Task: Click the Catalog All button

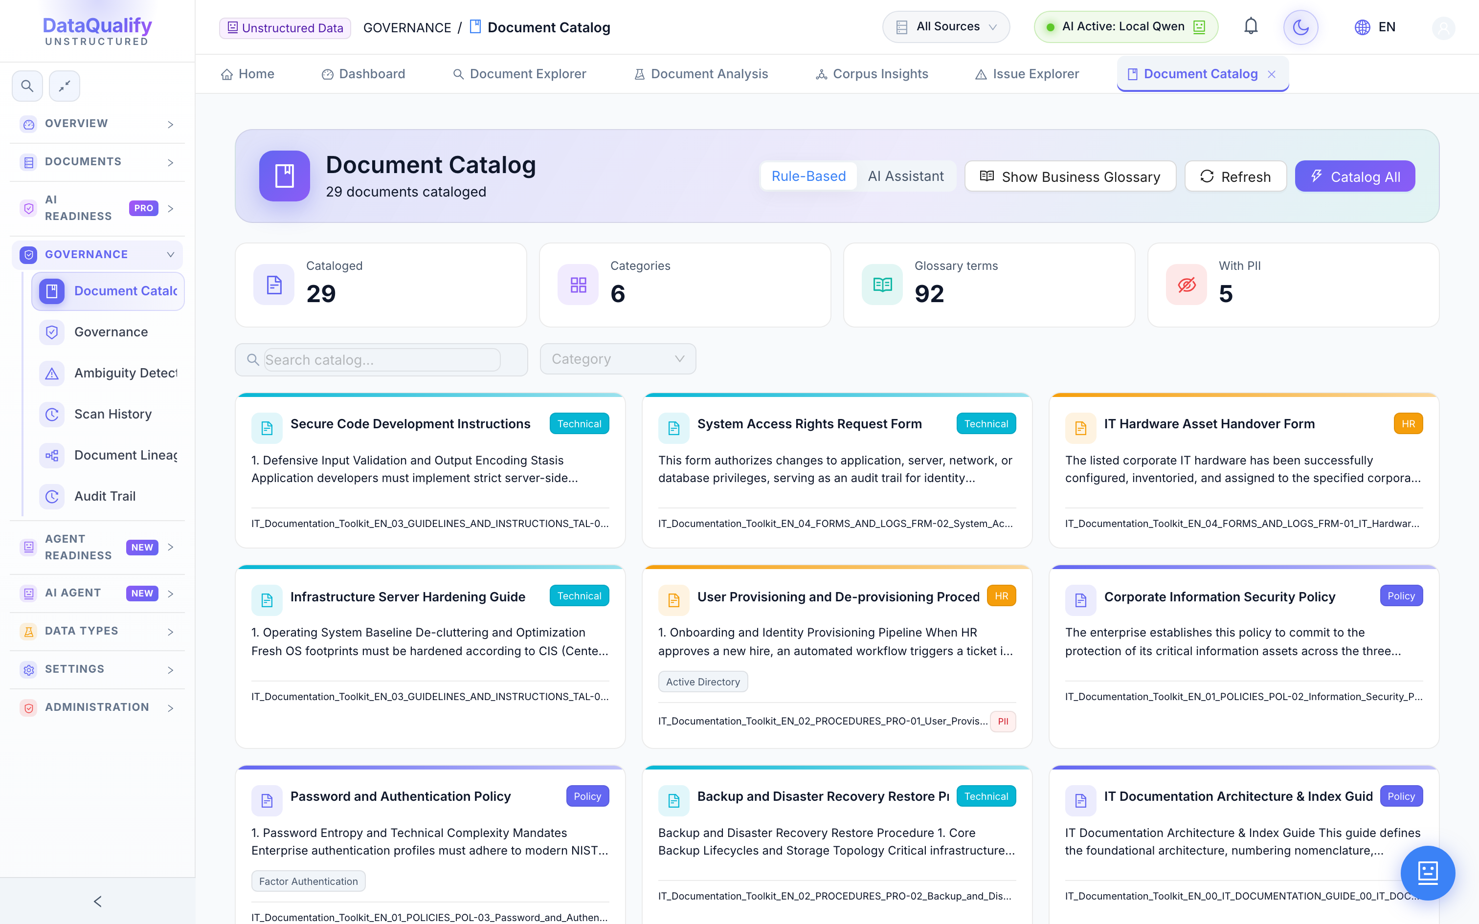Action: click(1354, 176)
